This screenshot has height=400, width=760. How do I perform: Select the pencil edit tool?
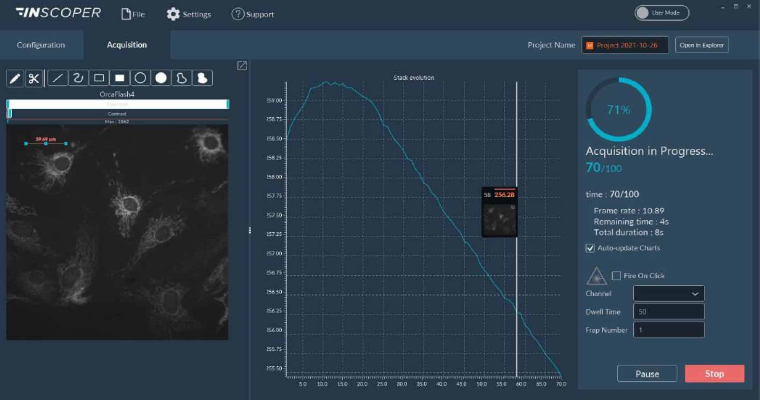(x=15, y=78)
